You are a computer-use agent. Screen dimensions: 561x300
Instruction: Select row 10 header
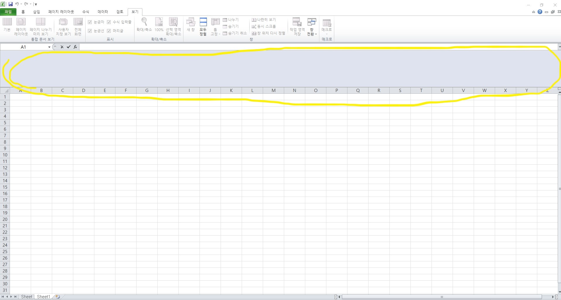point(5,155)
